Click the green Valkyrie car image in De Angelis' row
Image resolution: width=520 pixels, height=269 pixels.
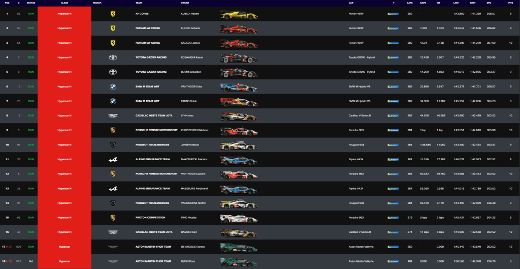click(239, 247)
